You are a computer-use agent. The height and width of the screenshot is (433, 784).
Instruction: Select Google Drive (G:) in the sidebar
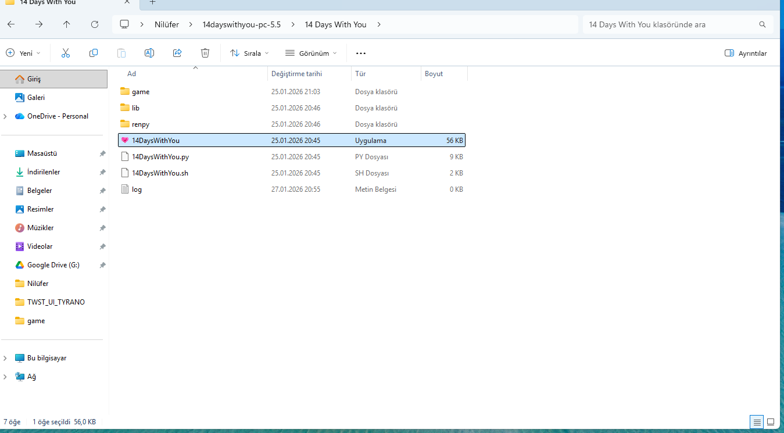pyautogui.click(x=54, y=265)
